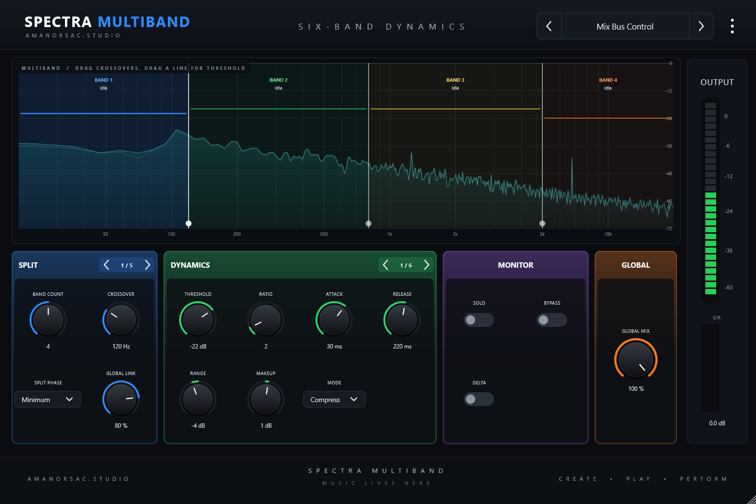Go to previous Split page arrow
The image size is (756, 504).
pyautogui.click(x=106, y=265)
